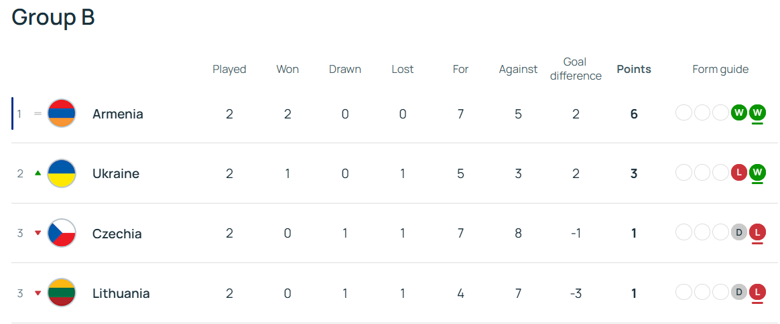Open the Lithuania team link

(x=121, y=293)
